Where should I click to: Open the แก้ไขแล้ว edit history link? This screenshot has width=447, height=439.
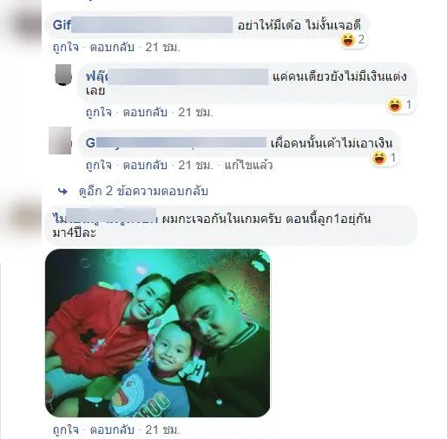coord(248,166)
